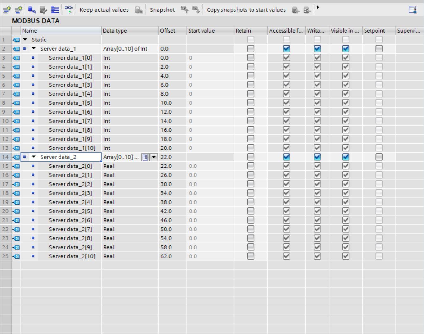This screenshot has width=424, height=334.
Task: Click the Writable column header
Action: pos(317,31)
